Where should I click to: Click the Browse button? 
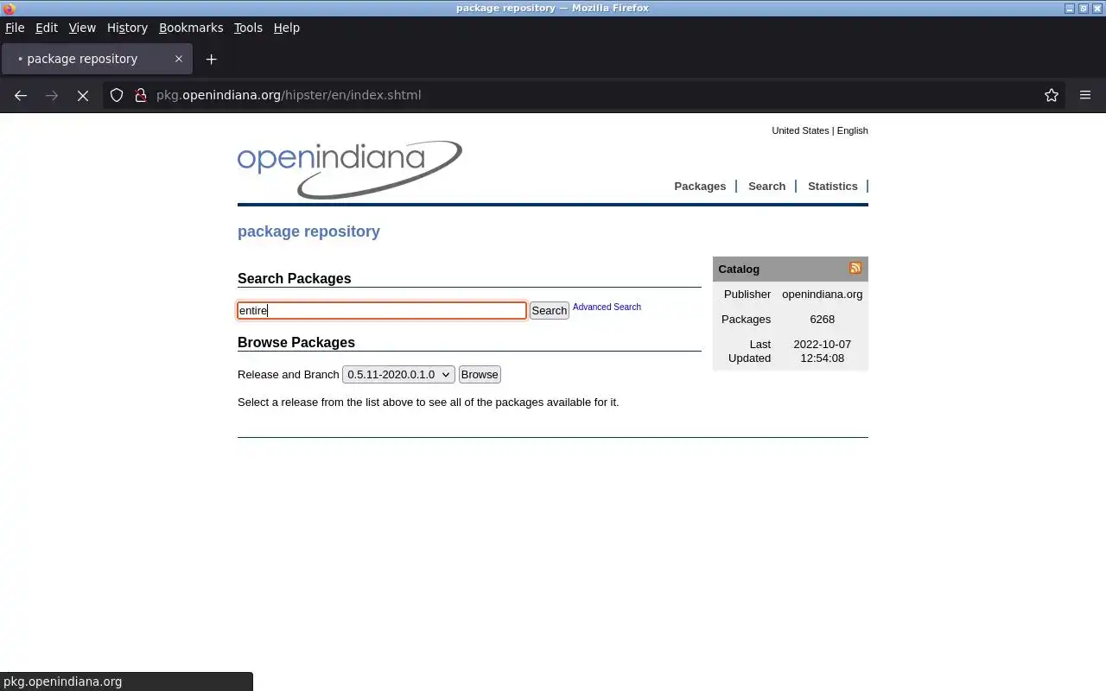[x=480, y=374]
